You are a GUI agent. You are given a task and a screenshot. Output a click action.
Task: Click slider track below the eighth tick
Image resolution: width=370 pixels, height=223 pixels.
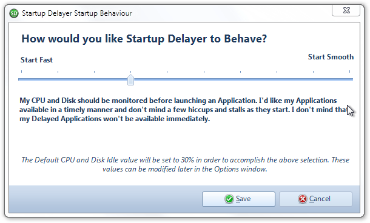(x=277, y=79)
